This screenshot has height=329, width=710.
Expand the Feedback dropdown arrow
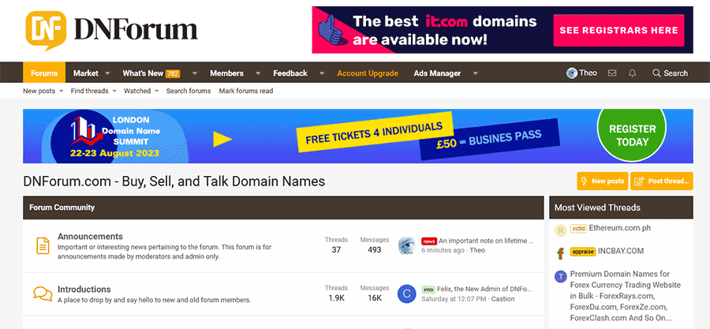(x=322, y=73)
